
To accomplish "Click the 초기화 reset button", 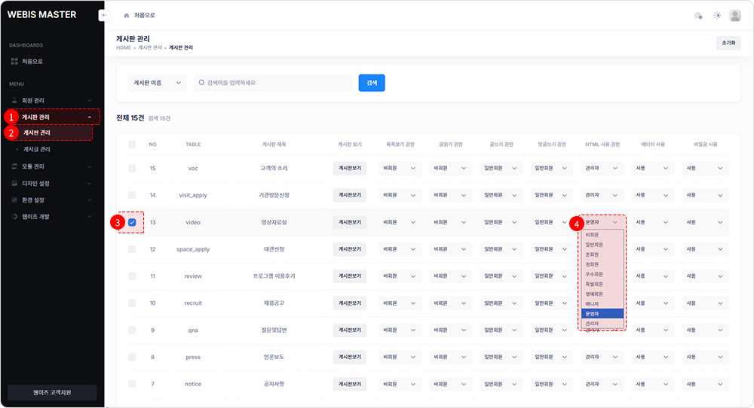I will [x=728, y=43].
